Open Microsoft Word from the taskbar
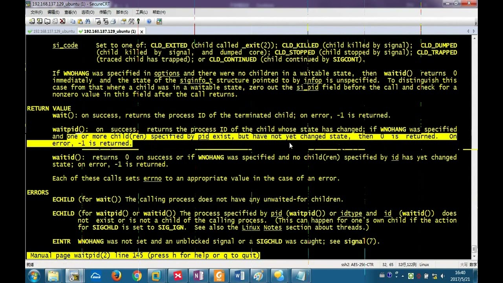 point(239,276)
